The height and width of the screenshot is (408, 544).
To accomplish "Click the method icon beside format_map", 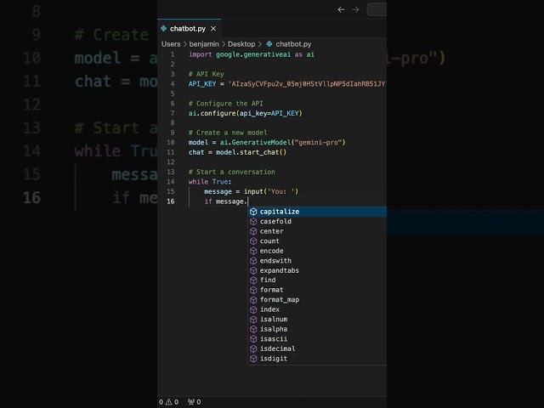I will [x=253, y=300].
